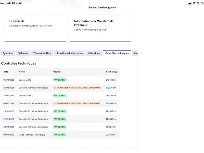Click the Nature column header
Image resolution: width=204 pixels, height=153 pixels.
tap(22, 72)
